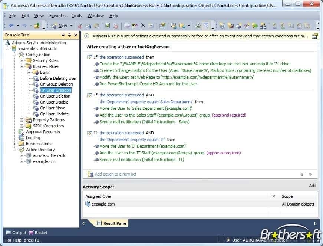Click the 'Department property equals Sales Department' condition
Image resolution: width=323 pixels, height=246 pixels.
(x=146, y=102)
